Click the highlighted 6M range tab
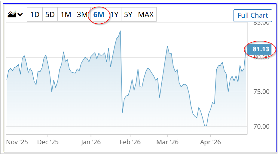Image resolution: width=278 pixels, height=155 pixels. pos(99,14)
